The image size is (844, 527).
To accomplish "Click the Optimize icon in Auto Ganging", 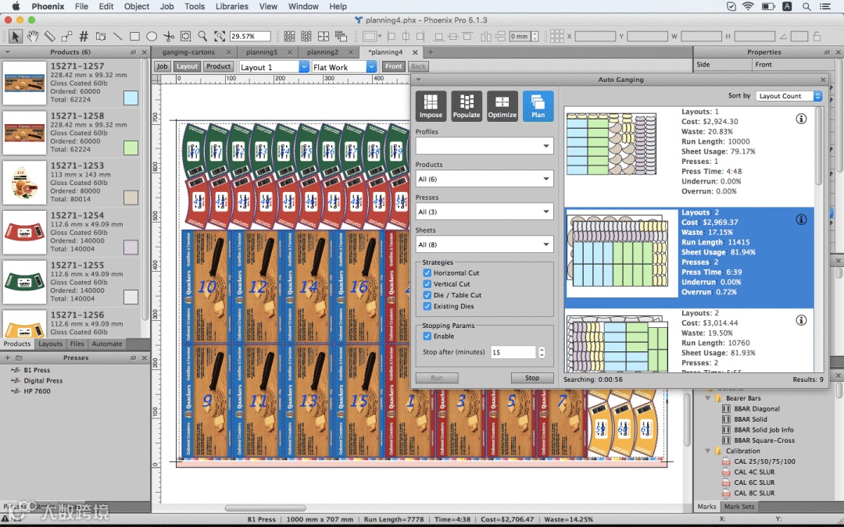I will (x=502, y=105).
